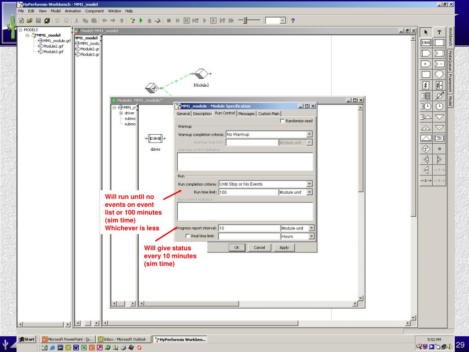Click the Cancel button

click(259, 247)
